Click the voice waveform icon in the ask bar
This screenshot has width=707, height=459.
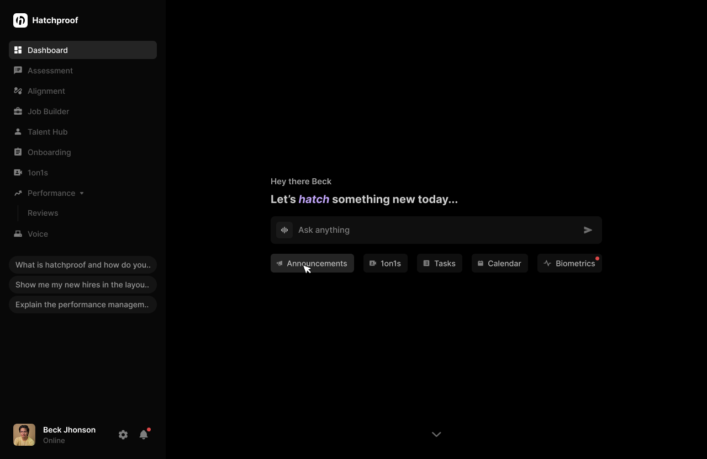[x=284, y=230]
